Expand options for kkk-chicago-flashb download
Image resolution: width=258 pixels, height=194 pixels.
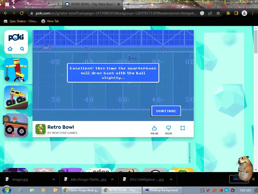coord(112,179)
